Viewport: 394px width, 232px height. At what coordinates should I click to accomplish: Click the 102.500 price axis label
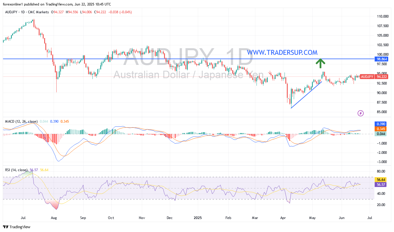[x=382, y=45]
